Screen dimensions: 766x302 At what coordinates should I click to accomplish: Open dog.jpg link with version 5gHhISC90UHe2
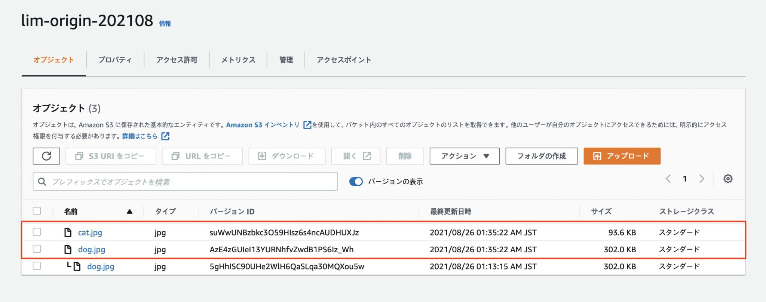[101, 266]
